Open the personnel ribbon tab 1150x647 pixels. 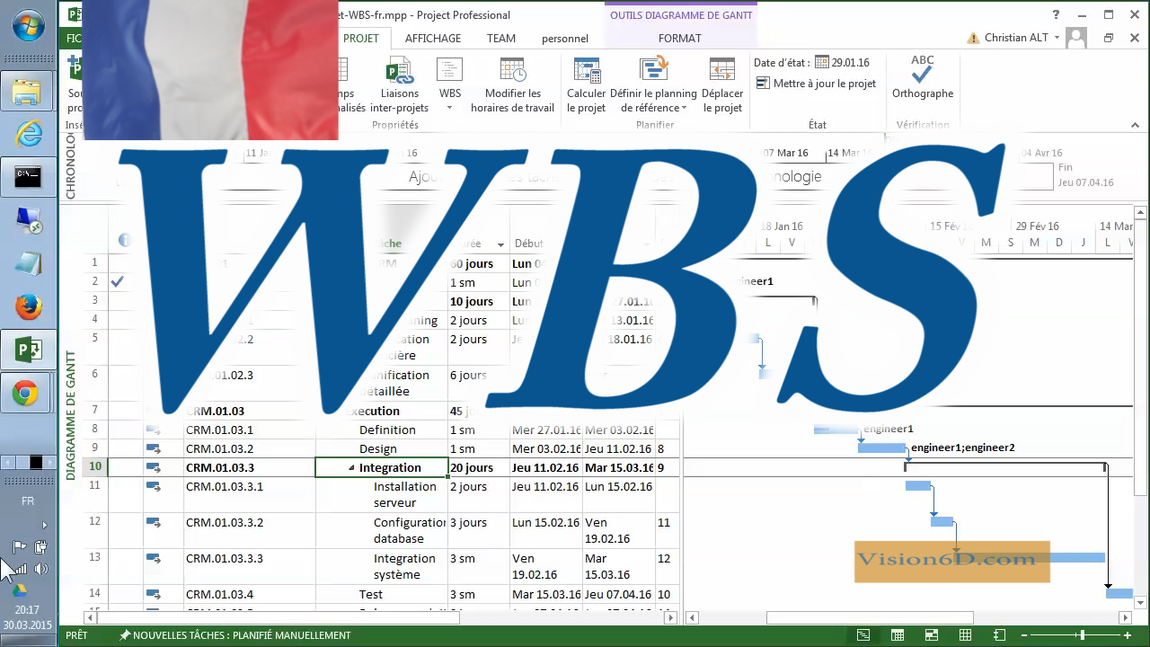point(565,39)
